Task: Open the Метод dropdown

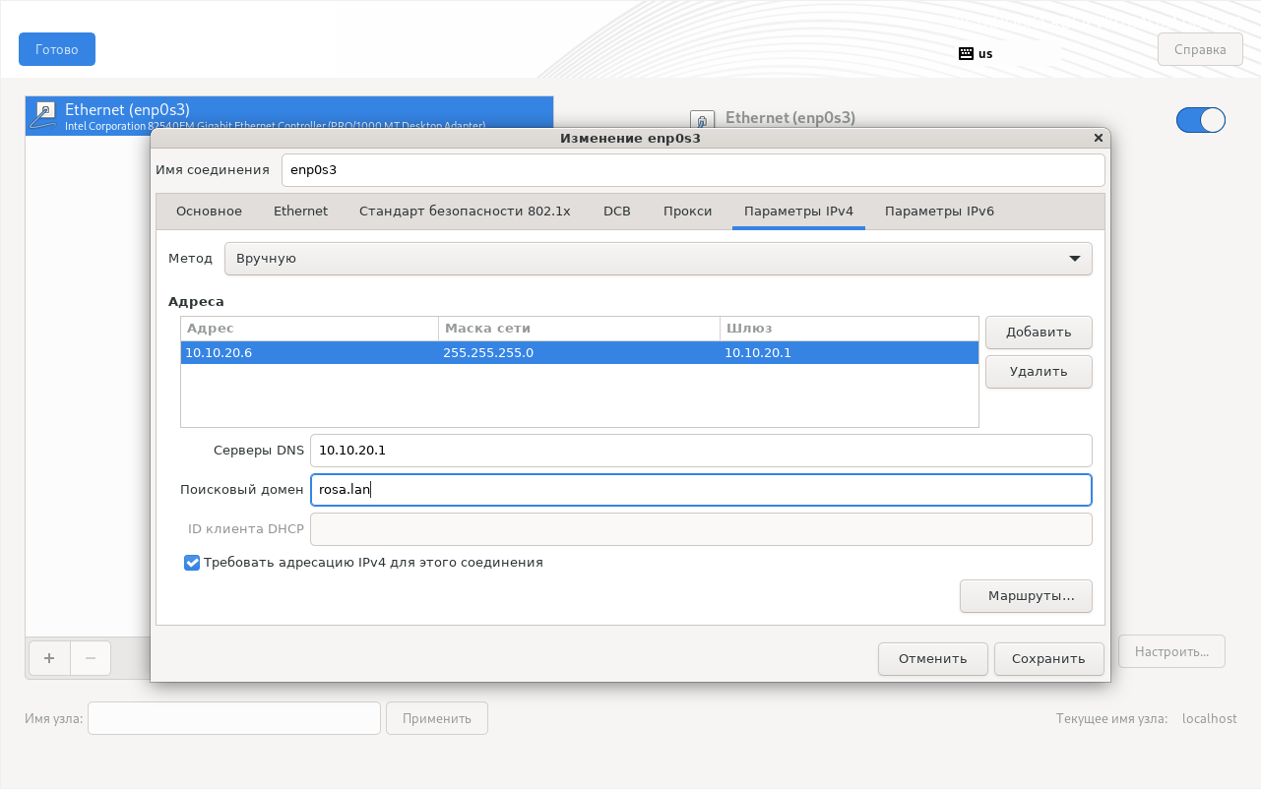Action: pyautogui.click(x=658, y=259)
